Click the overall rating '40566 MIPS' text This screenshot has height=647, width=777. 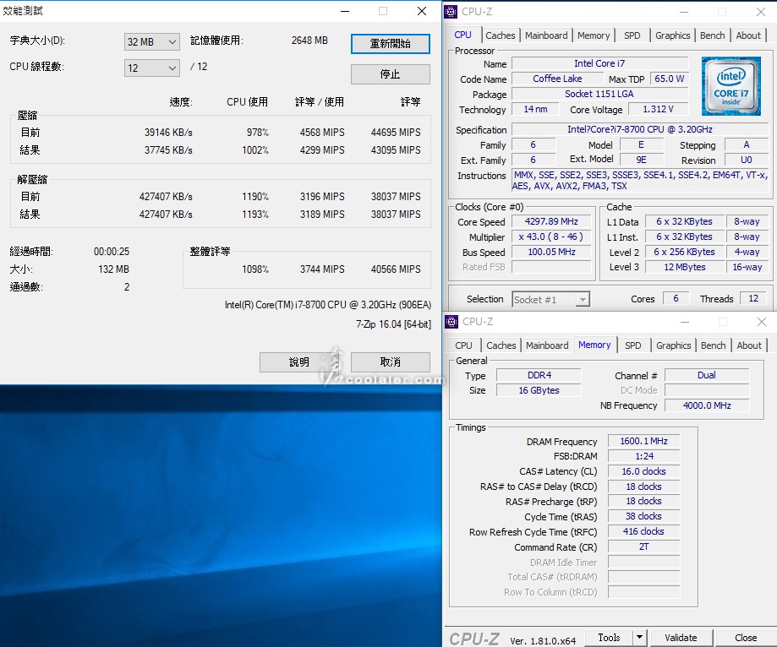pyautogui.click(x=396, y=269)
